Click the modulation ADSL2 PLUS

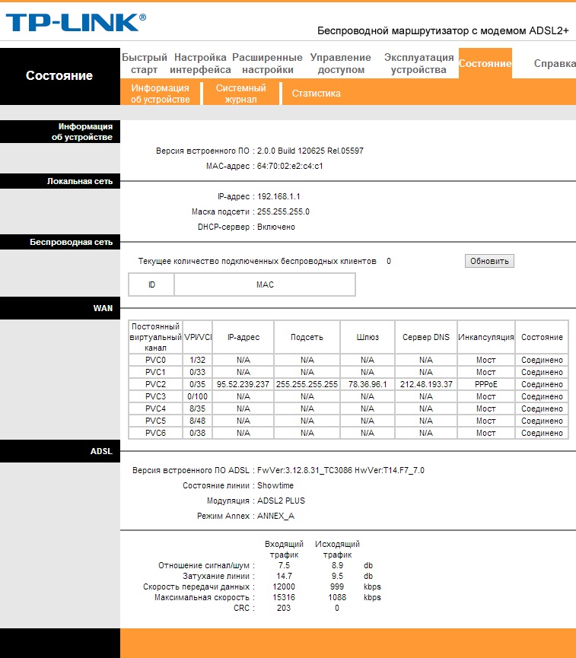tap(281, 501)
